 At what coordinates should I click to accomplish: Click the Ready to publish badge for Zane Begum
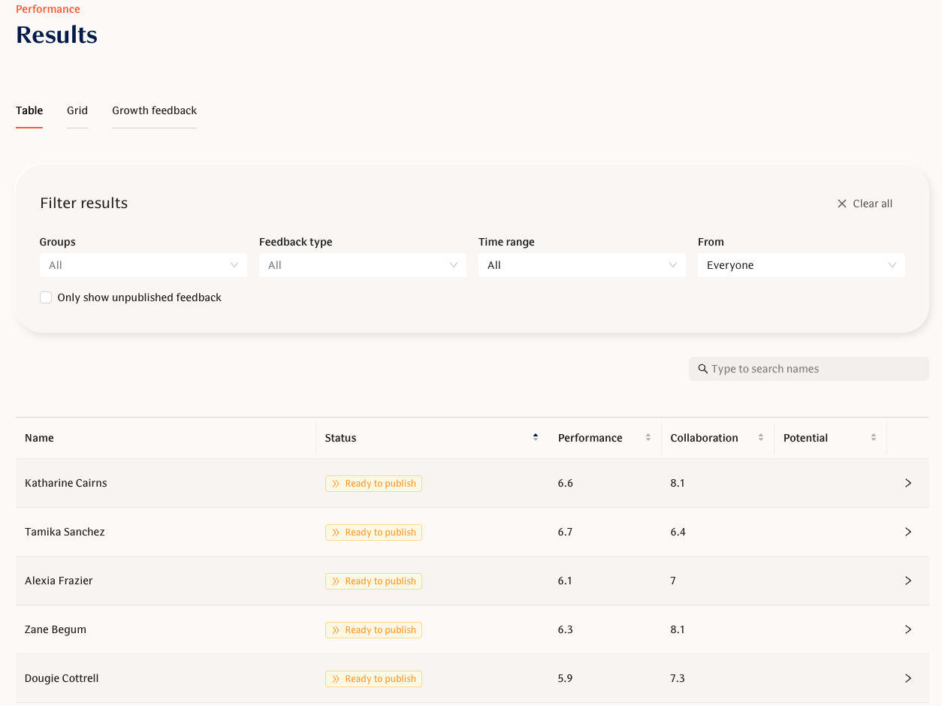coord(373,629)
